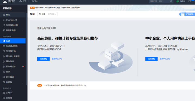Image resolution: width=195 pixels, height=101 pixels.
Task: Click the 置放群组 icon
Action: coord(4,62)
